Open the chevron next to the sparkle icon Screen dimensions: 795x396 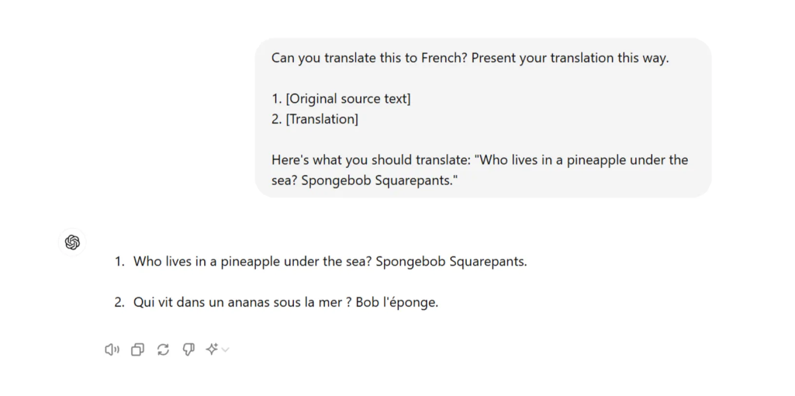point(224,350)
